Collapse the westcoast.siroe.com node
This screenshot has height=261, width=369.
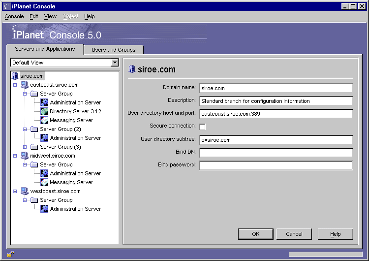coord(15,191)
